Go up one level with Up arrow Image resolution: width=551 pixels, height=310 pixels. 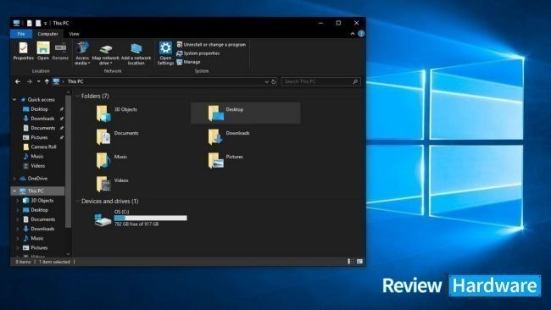tap(47, 81)
